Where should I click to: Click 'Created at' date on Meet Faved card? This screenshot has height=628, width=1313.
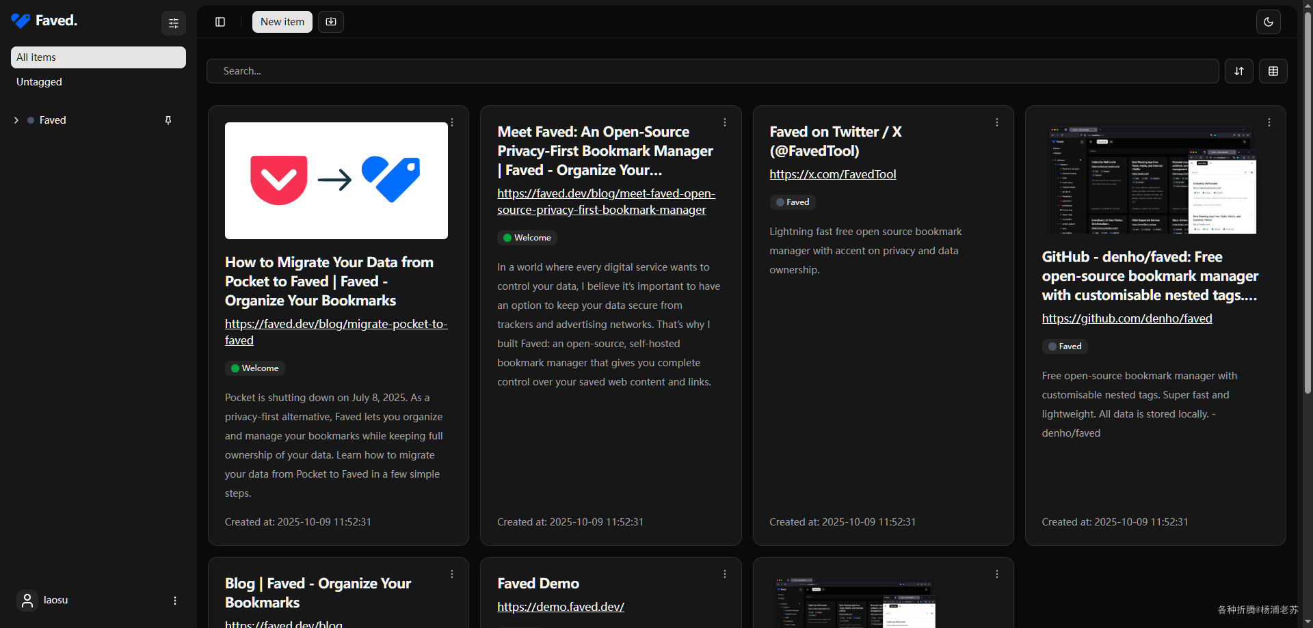pos(570,522)
